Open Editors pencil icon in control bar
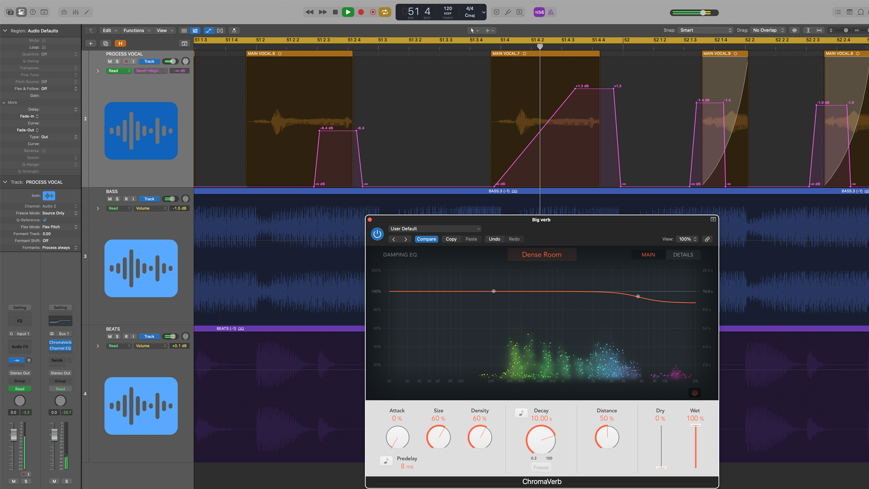Screen dimensions: 869x489 (x=87, y=12)
